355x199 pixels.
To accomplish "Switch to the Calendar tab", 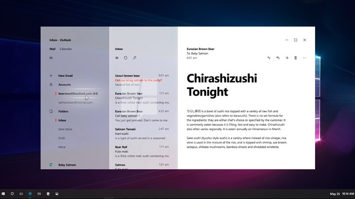I will pyautogui.click(x=66, y=49).
